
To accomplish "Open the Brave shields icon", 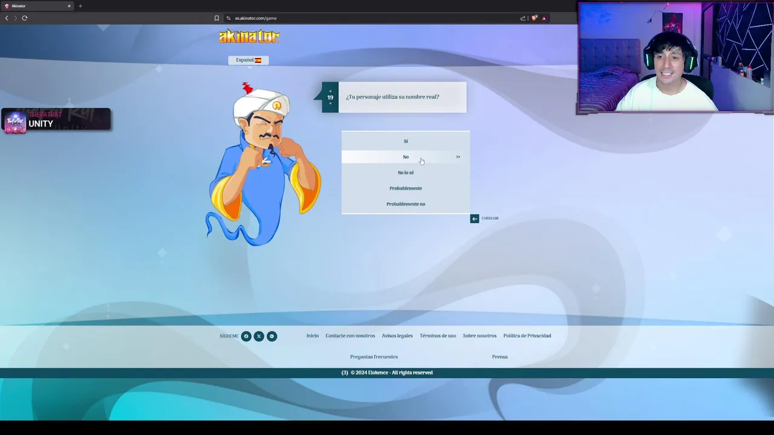I will click(535, 18).
